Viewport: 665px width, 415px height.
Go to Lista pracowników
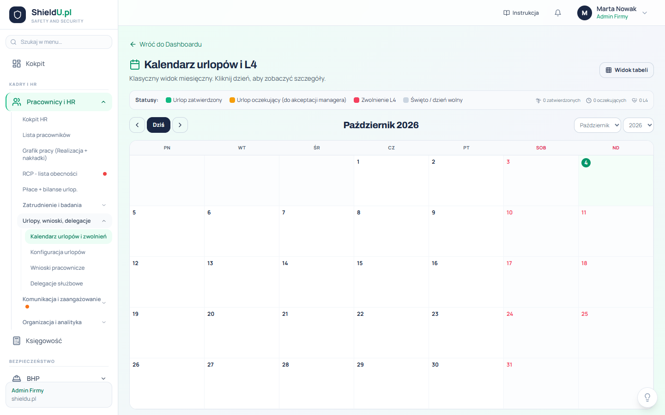pyautogui.click(x=64, y=135)
